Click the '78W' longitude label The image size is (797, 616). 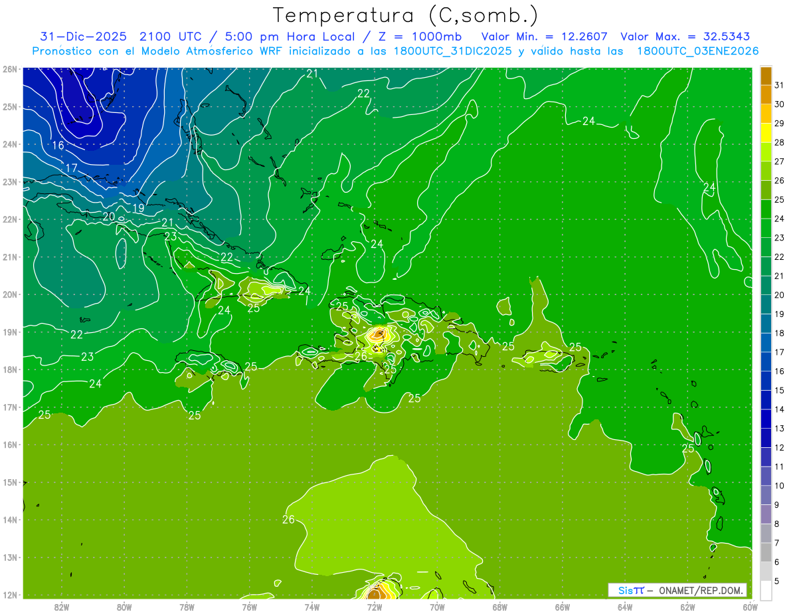(187, 607)
